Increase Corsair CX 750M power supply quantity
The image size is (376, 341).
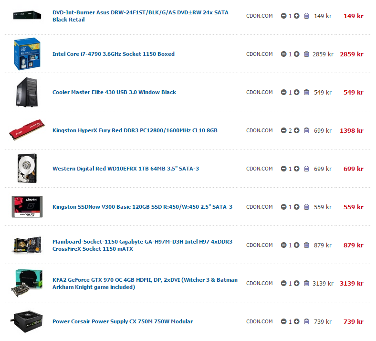tap(297, 321)
